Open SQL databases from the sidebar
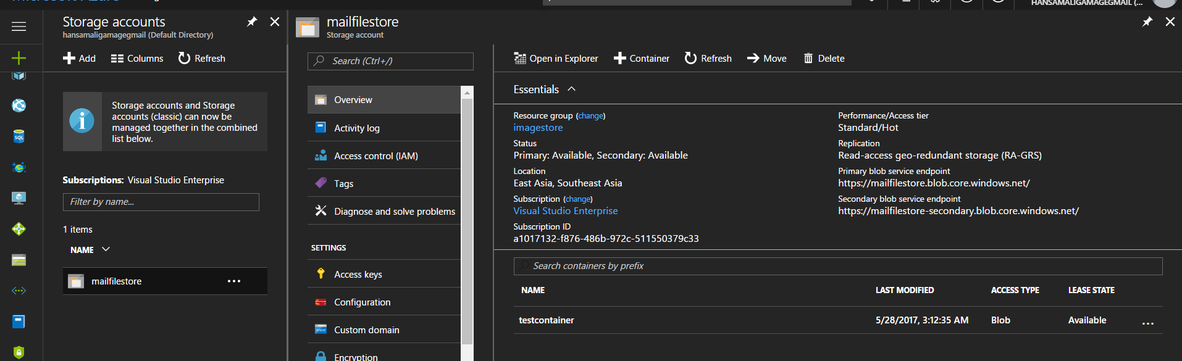 (19, 136)
